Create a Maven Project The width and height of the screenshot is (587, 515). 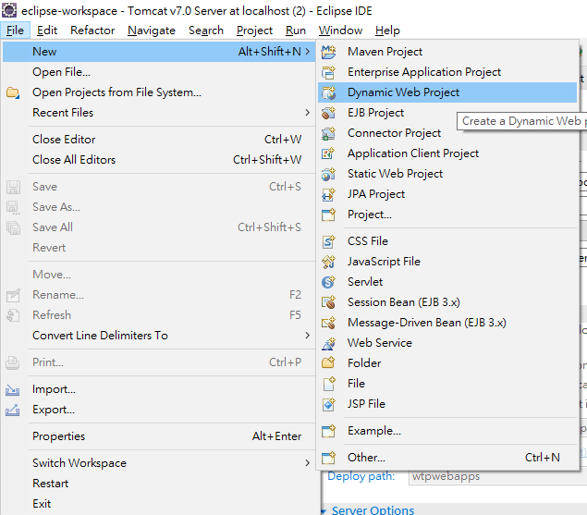pos(447,52)
